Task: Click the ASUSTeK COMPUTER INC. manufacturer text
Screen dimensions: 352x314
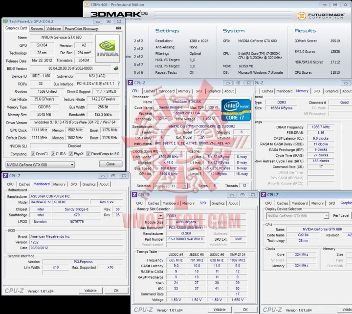Action: pos(50,196)
